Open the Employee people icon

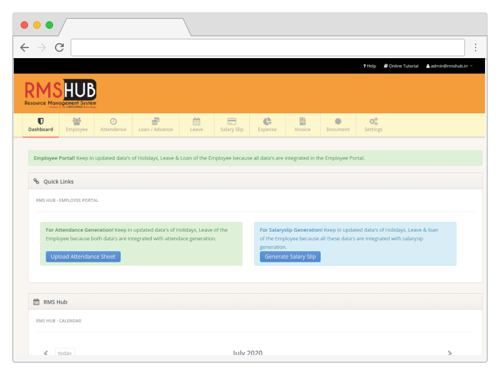click(x=76, y=121)
